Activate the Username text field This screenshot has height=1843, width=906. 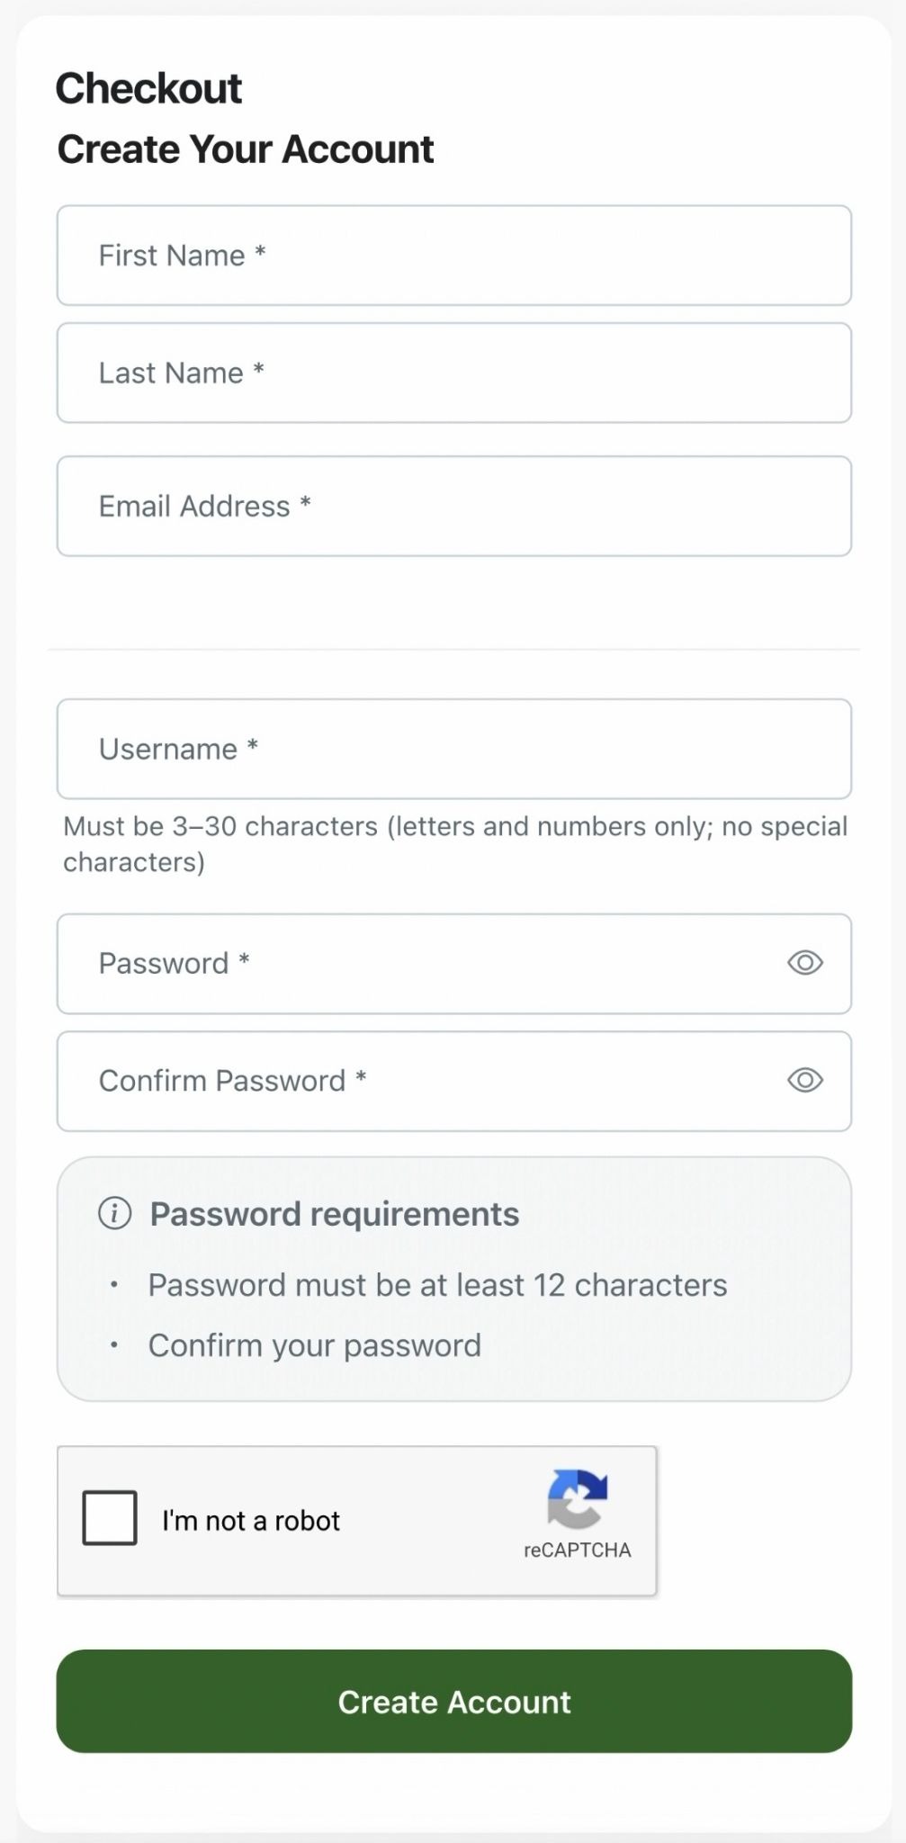pyautogui.click(x=454, y=749)
